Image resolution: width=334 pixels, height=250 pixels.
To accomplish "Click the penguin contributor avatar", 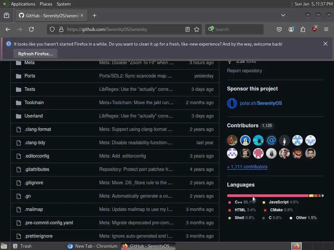I will click(245, 140).
